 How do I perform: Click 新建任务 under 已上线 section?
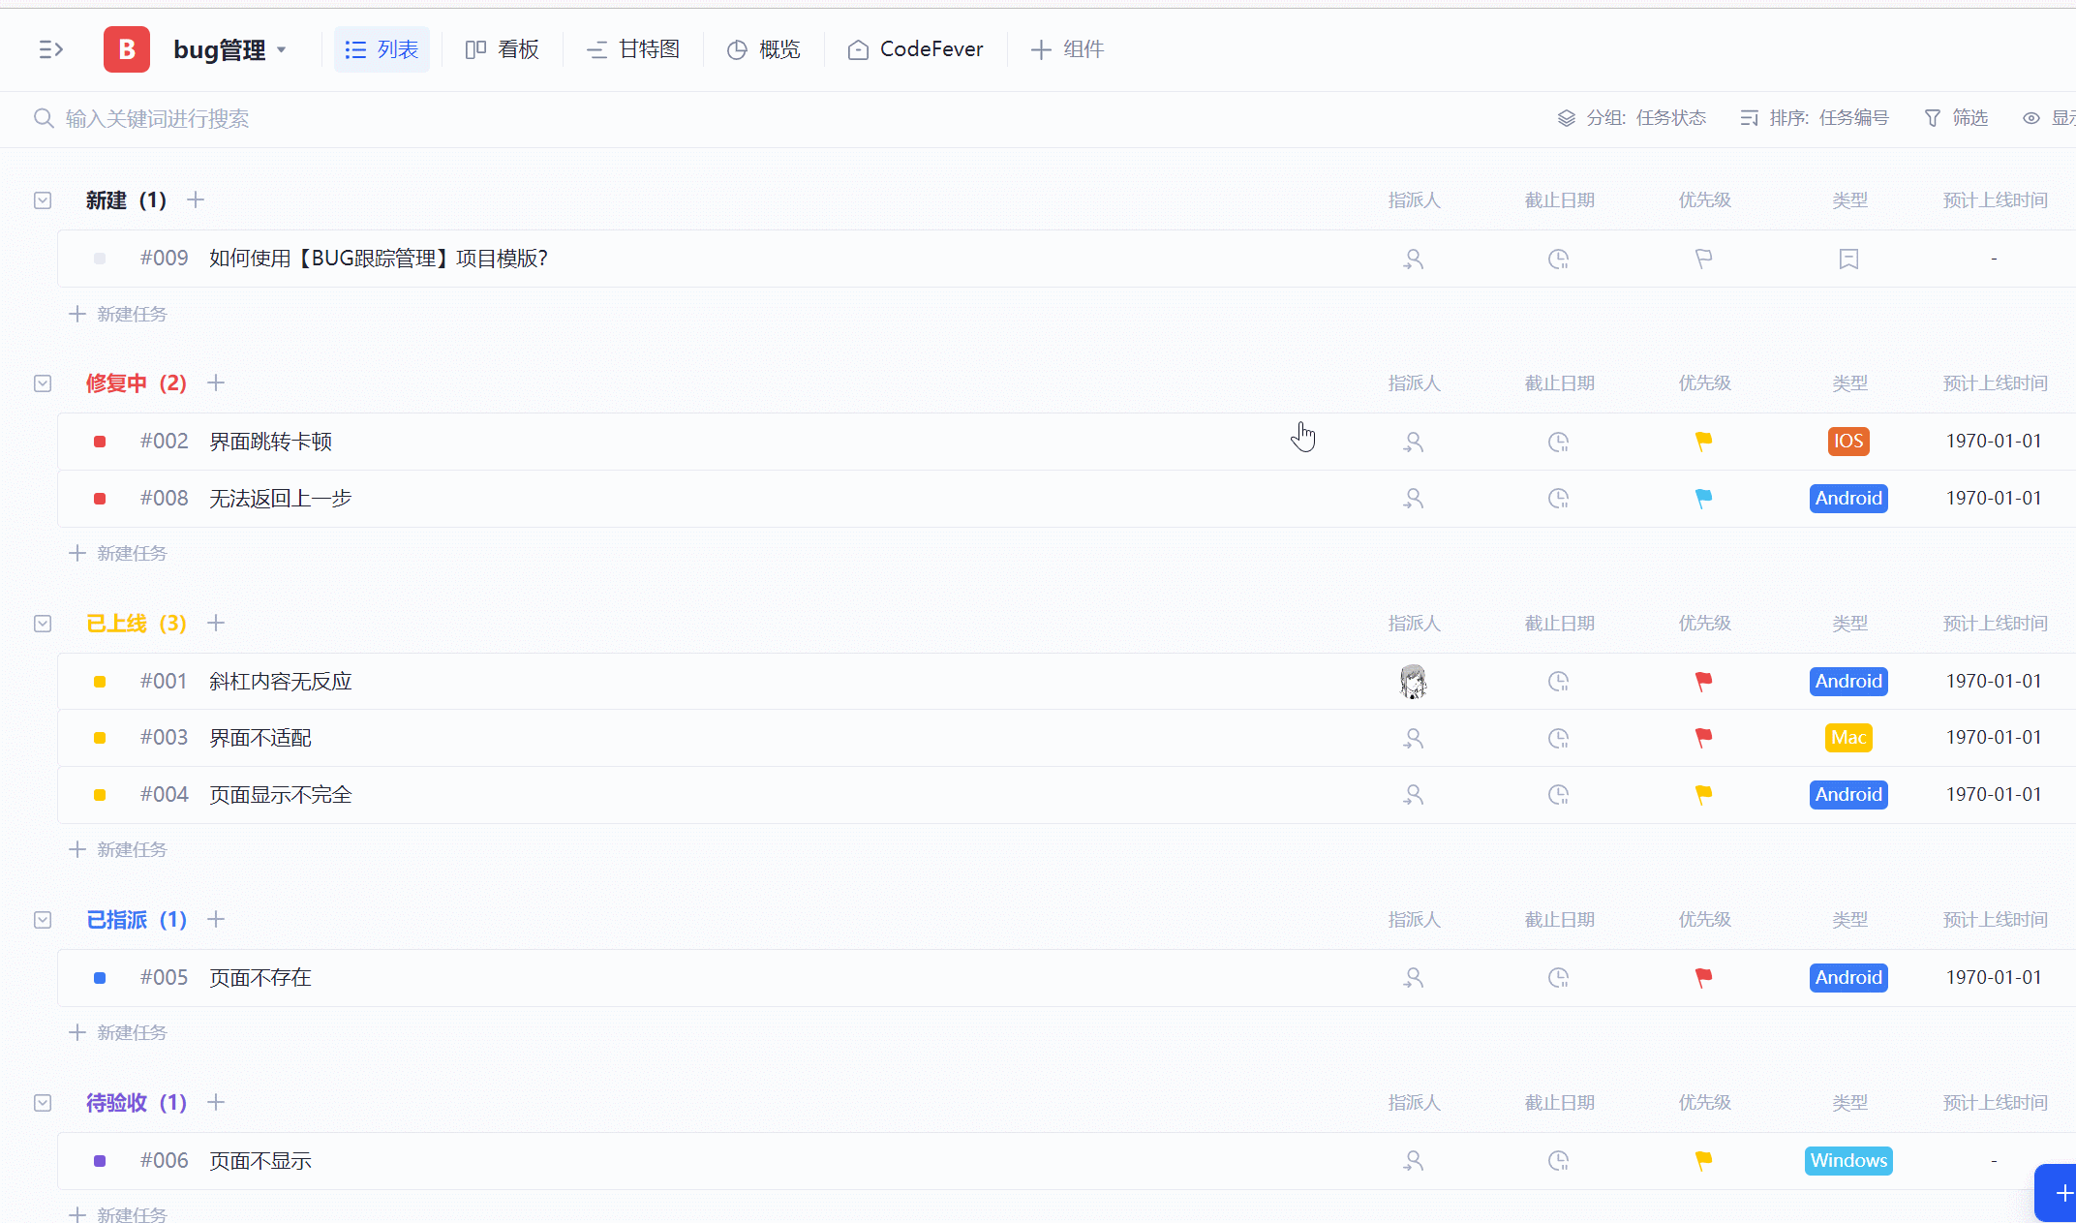(x=131, y=849)
